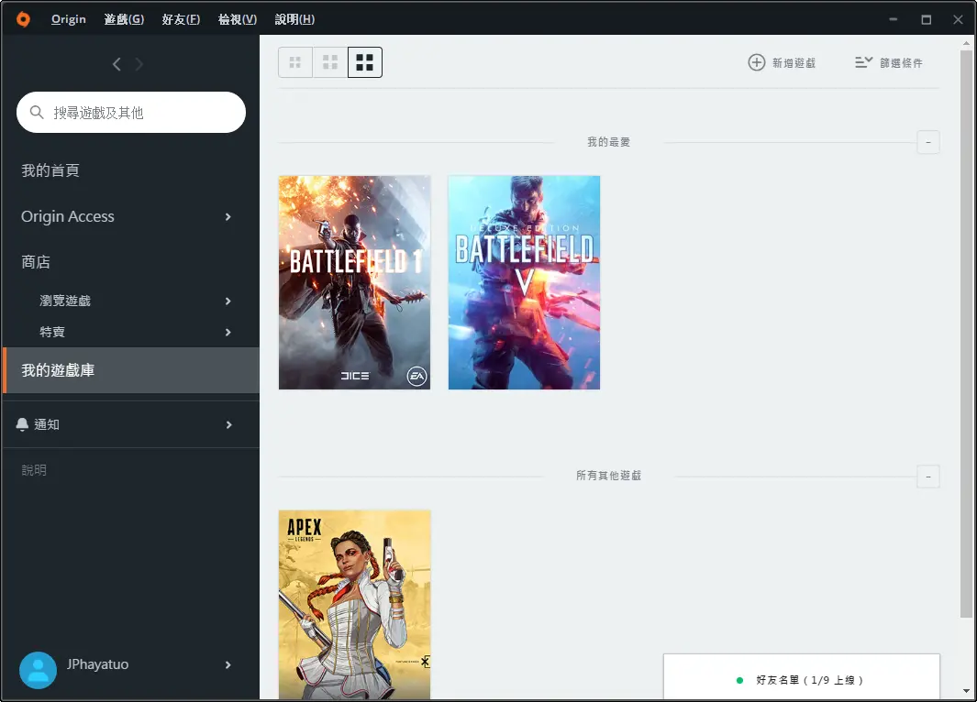
Task: Click the scrollbar down arrow
Action: 966,691
